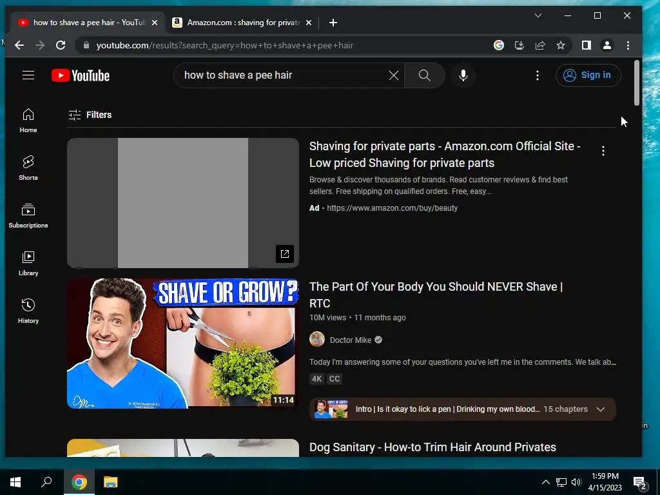Click the install app icon
Viewport: 660px width, 495px height.
click(519, 46)
